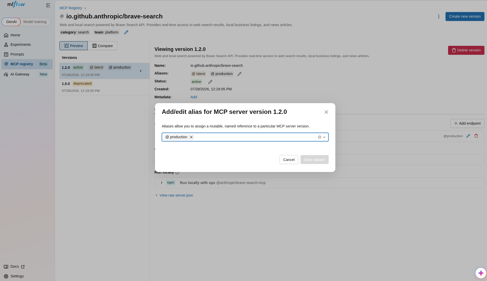Screen dimensions: 487x281
Task: Edit status with pencil icon beside active
Action: click(210, 82)
